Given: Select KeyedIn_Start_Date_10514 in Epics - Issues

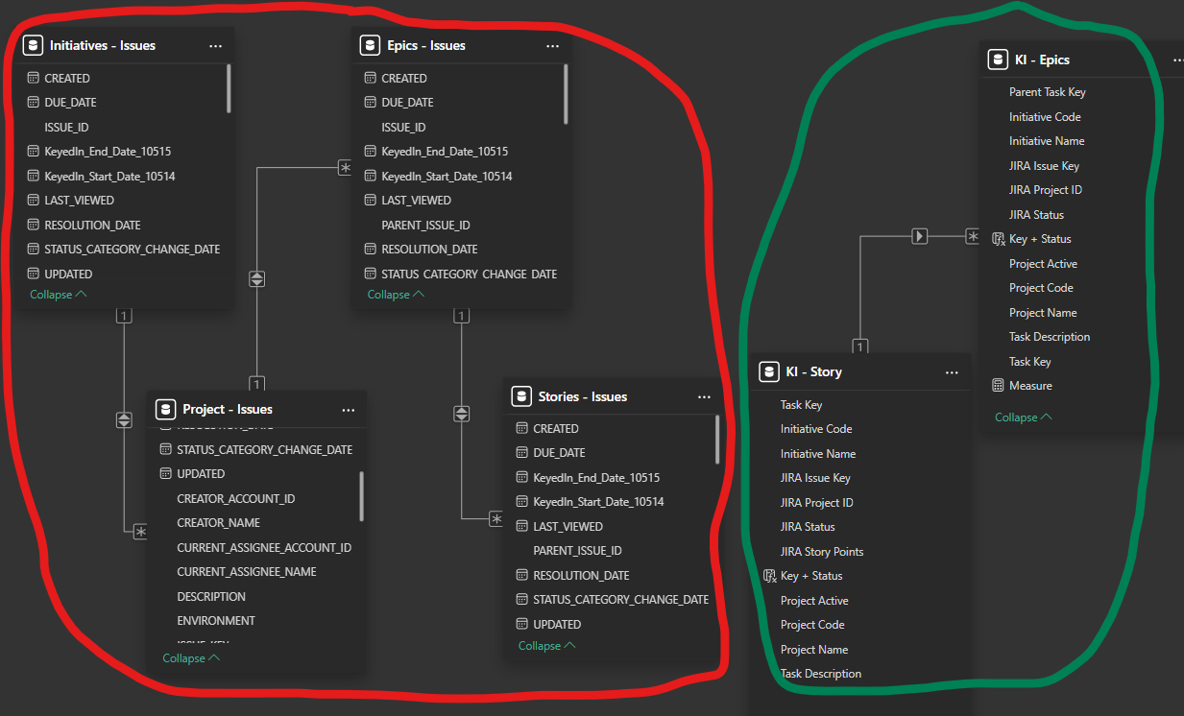Looking at the screenshot, I should [x=447, y=177].
